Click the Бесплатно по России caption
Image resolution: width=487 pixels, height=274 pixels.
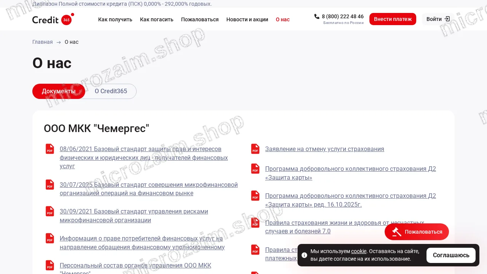344,23
